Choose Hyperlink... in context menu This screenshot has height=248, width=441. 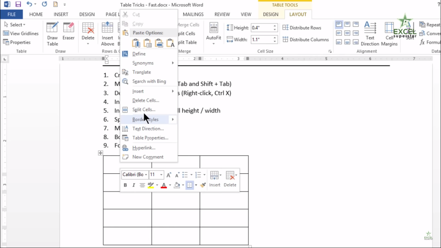149,148
